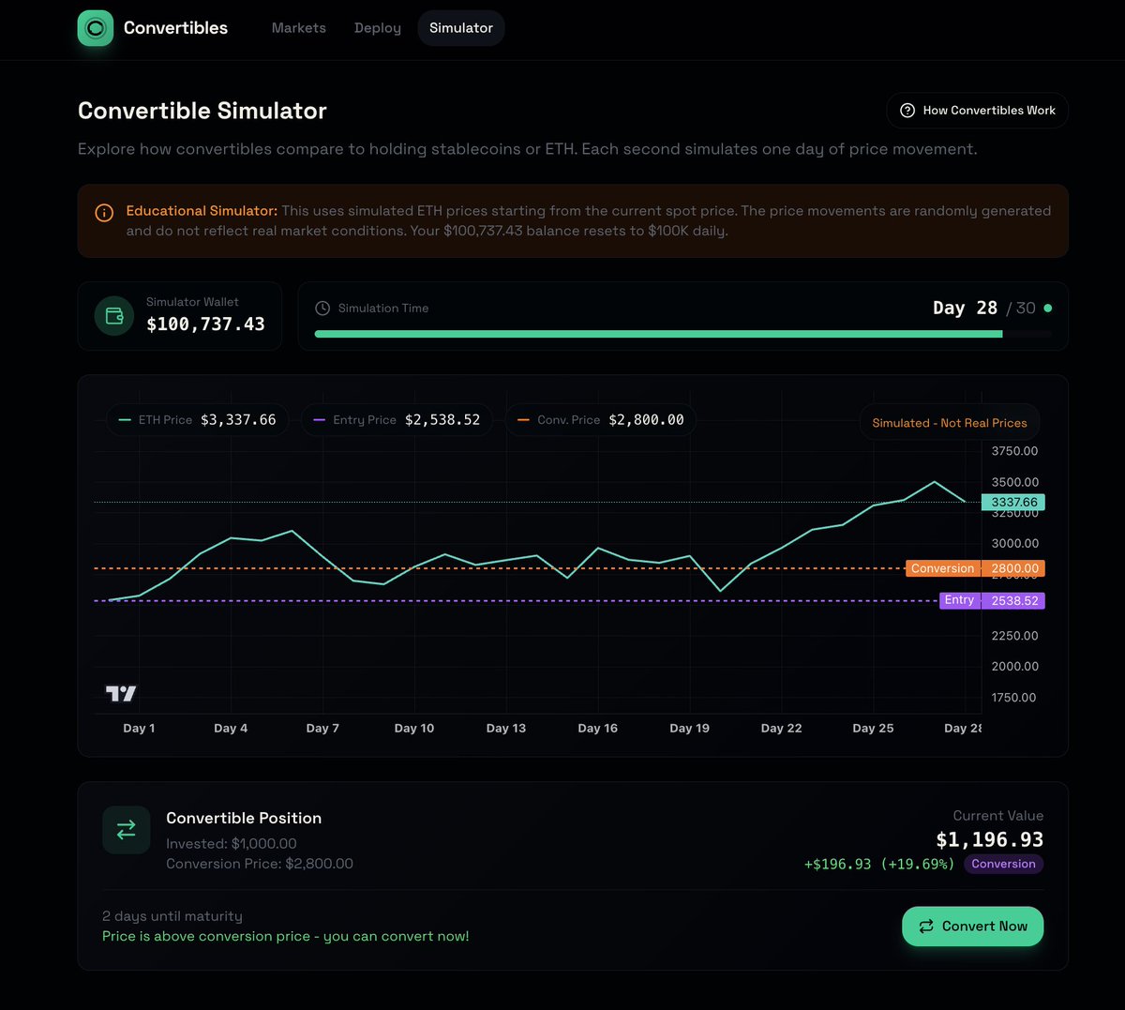Viewport: 1125px width, 1010px height.
Task: Click the Convertible Position swap icon
Action: pos(127,830)
